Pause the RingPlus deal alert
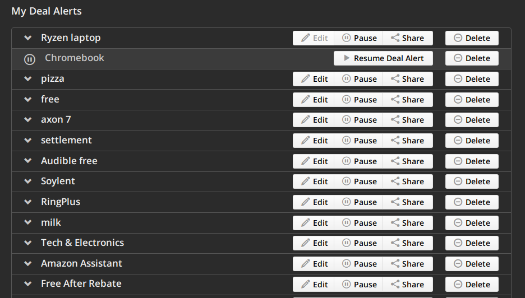This screenshot has width=525, height=298. click(x=359, y=202)
